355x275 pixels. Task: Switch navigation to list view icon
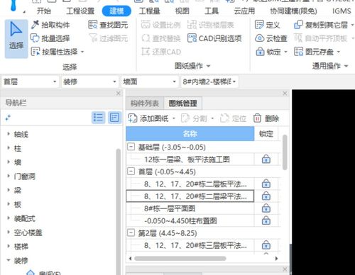coord(98,118)
